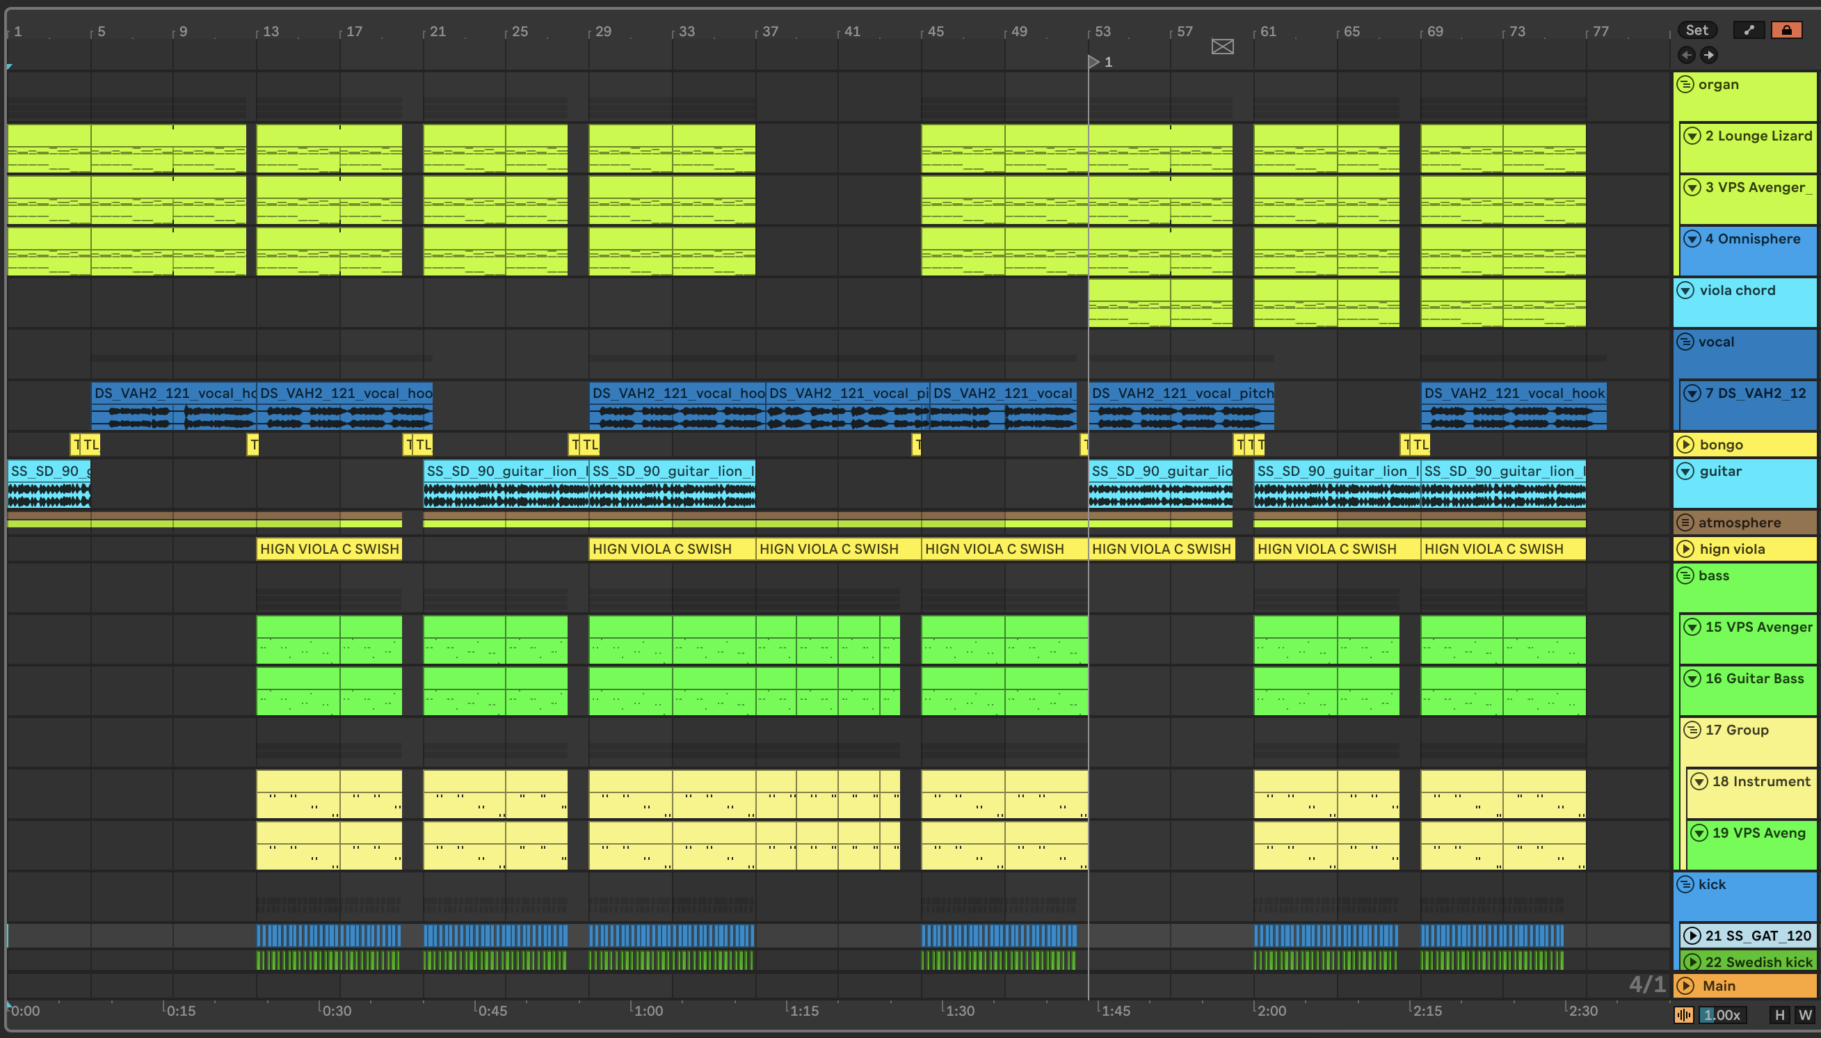Fold the organ group track

[1685, 84]
